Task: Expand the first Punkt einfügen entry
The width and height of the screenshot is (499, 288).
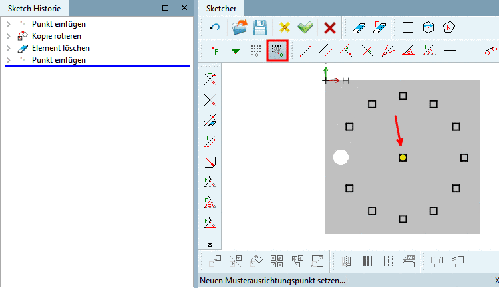Action: (9, 24)
